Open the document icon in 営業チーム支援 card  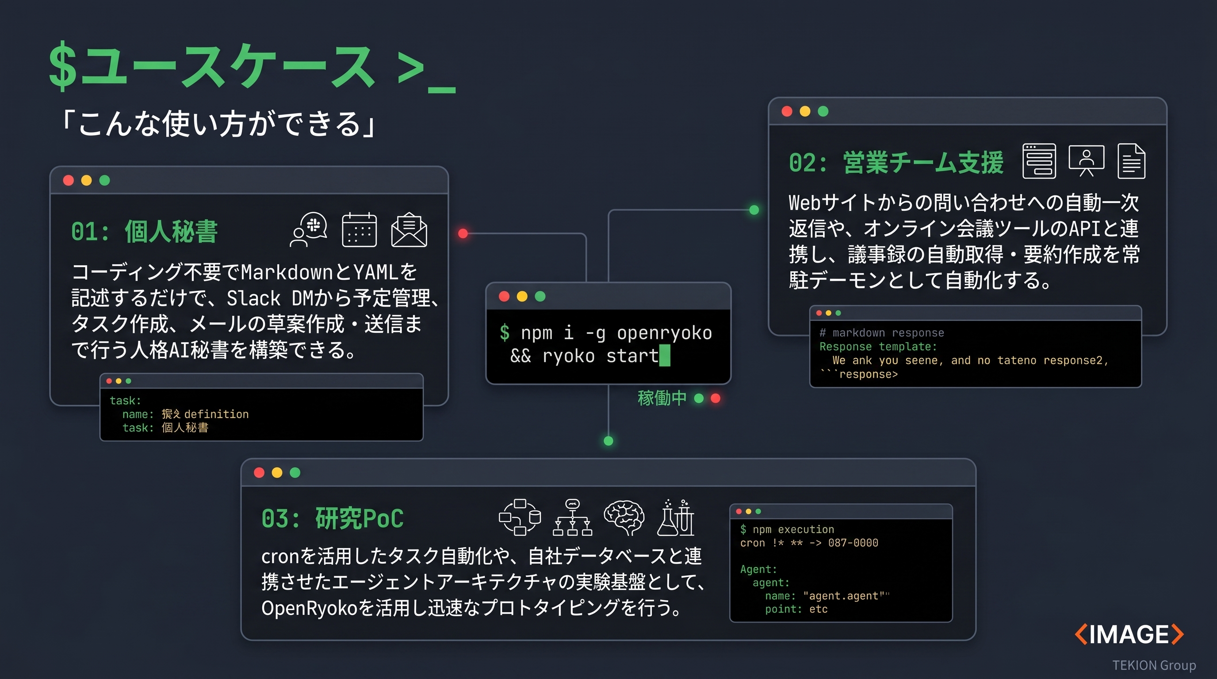(x=1132, y=161)
